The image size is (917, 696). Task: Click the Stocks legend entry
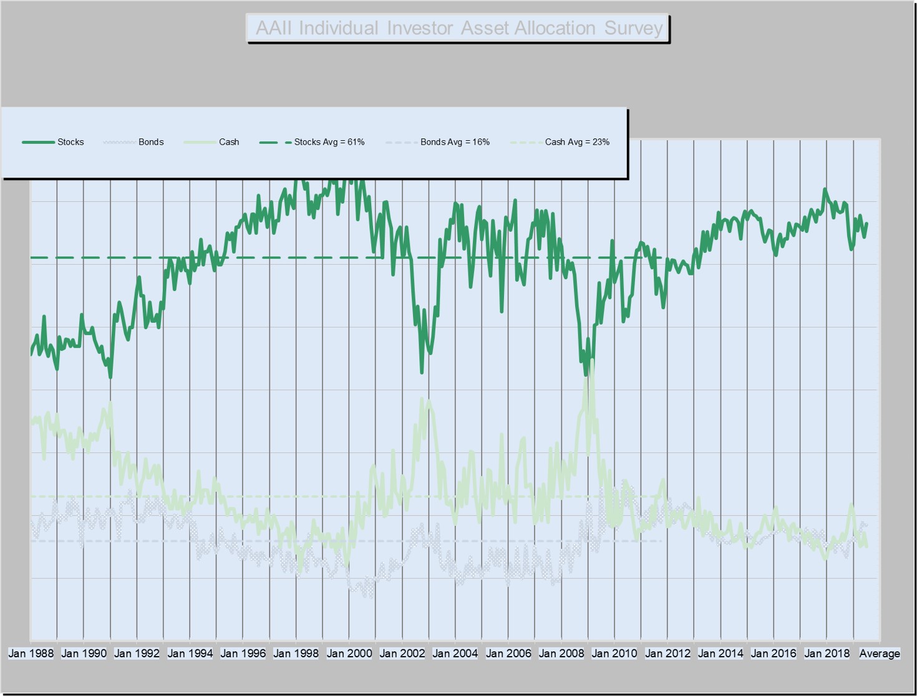tap(53, 142)
